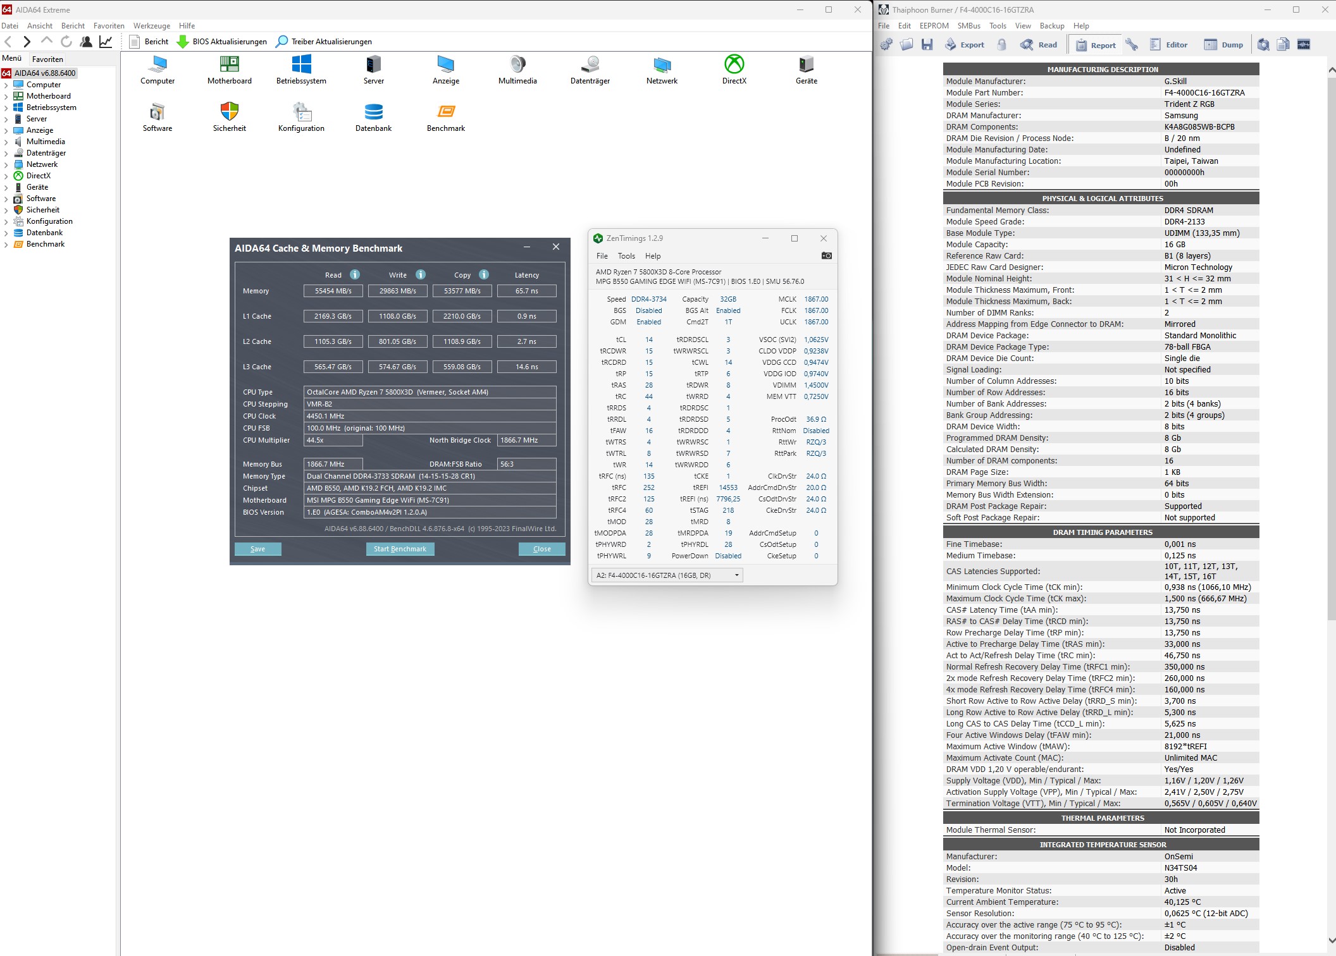The width and height of the screenshot is (1336, 956).
Task: Click the screenshot camera icon in ZenTimings
Action: pos(826,255)
